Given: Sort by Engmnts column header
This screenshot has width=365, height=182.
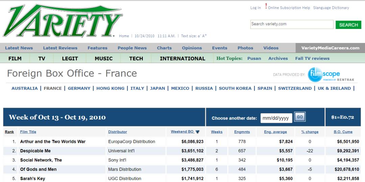Looking at the screenshot, I should click(x=242, y=132).
